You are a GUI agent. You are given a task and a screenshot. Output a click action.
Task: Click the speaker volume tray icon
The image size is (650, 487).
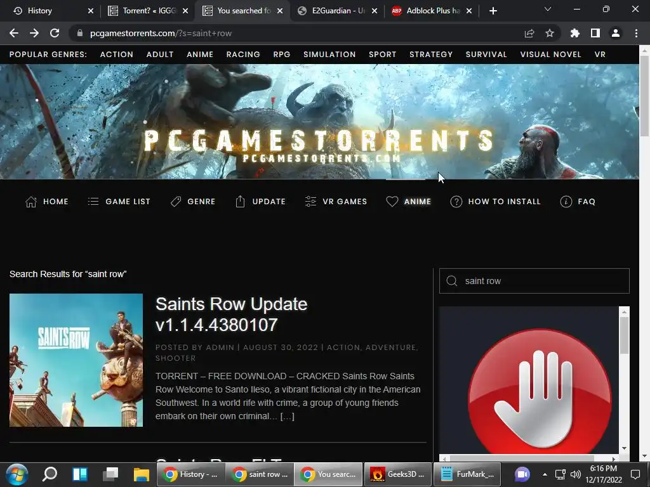(575, 474)
